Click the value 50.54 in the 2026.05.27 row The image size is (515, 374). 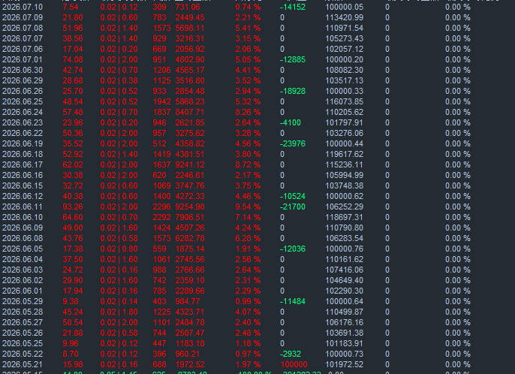point(73,322)
